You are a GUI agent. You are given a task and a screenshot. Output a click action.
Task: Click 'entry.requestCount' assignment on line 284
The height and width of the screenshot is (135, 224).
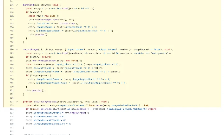62,27
